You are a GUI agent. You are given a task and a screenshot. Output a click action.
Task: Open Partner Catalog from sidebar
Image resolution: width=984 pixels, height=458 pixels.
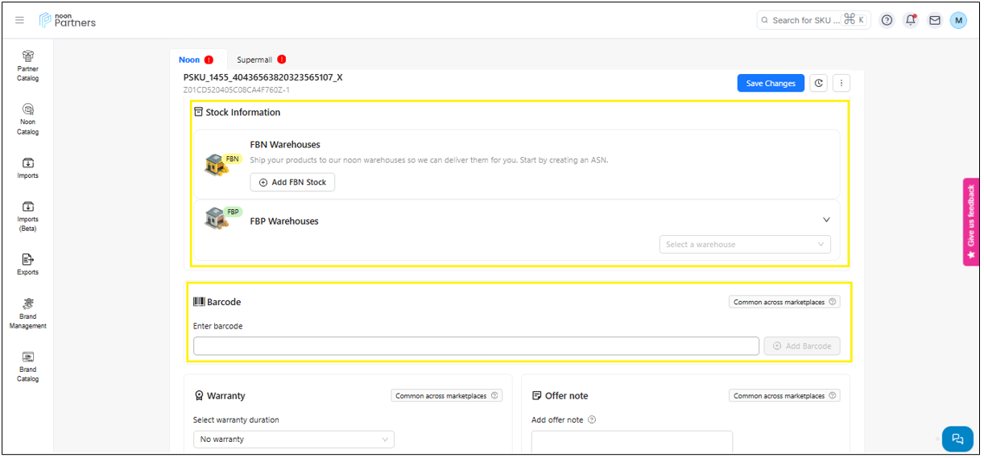(x=28, y=65)
